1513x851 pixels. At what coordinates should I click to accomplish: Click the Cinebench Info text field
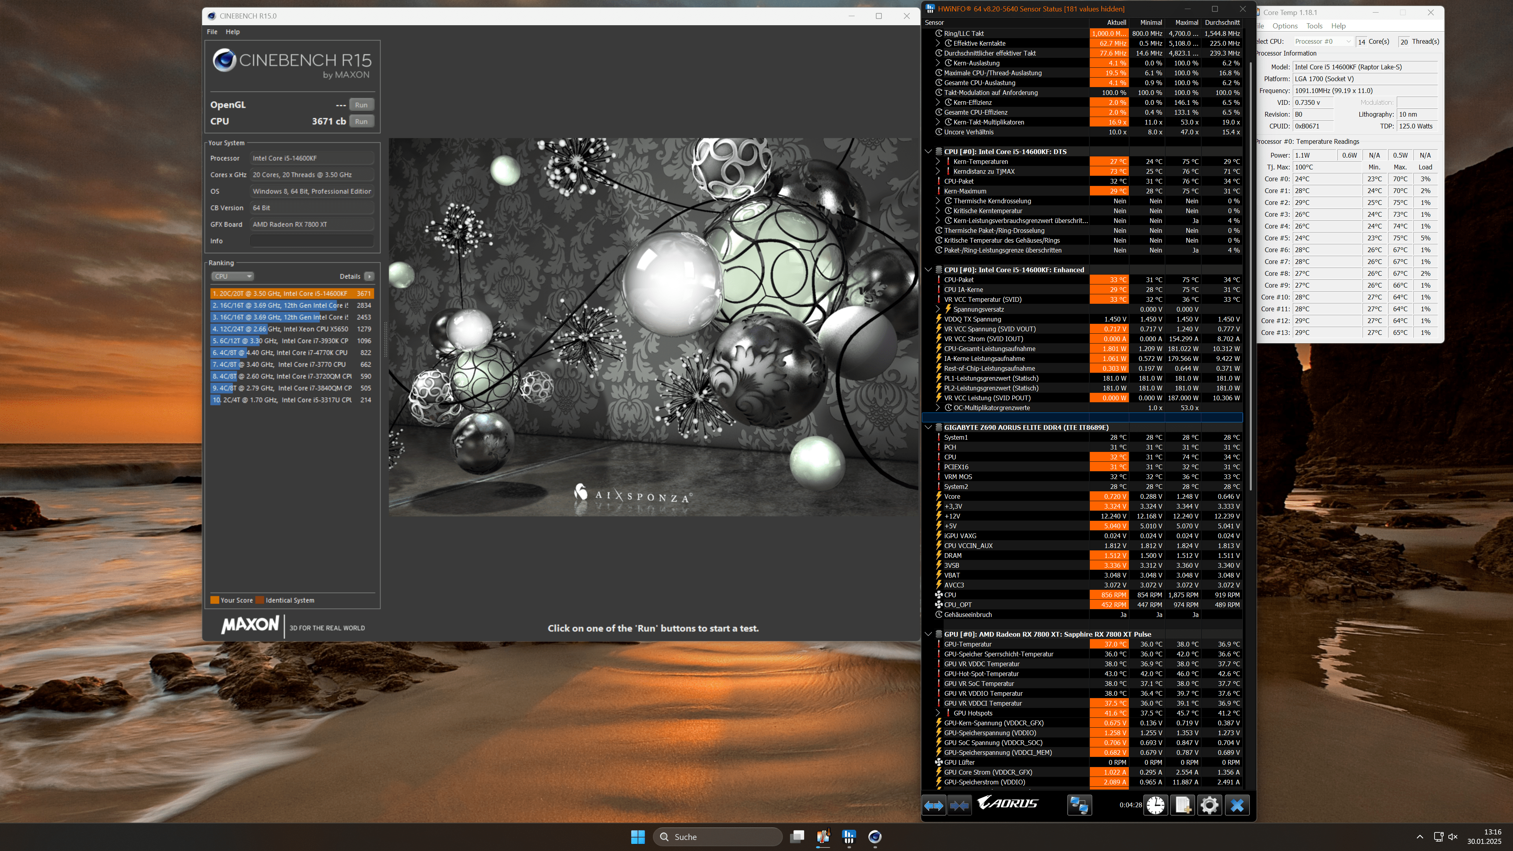coord(312,241)
